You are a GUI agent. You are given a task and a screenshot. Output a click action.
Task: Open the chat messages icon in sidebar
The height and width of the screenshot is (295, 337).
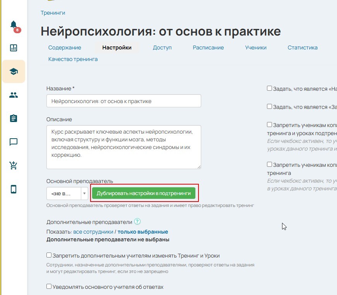coord(14,142)
